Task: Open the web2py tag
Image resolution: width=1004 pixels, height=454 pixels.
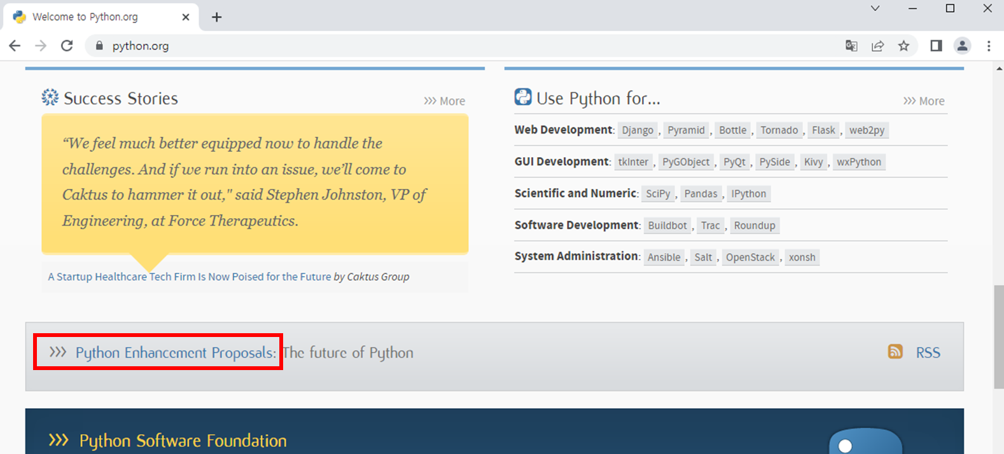Action: [x=867, y=130]
